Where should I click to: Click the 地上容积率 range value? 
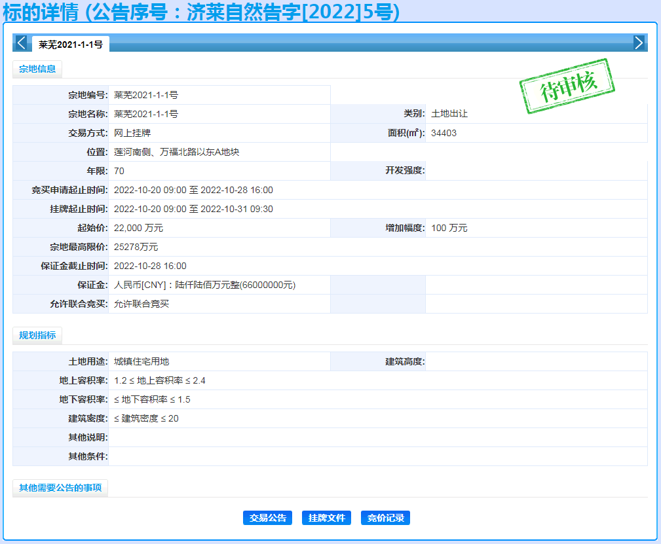[x=159, y=380]
